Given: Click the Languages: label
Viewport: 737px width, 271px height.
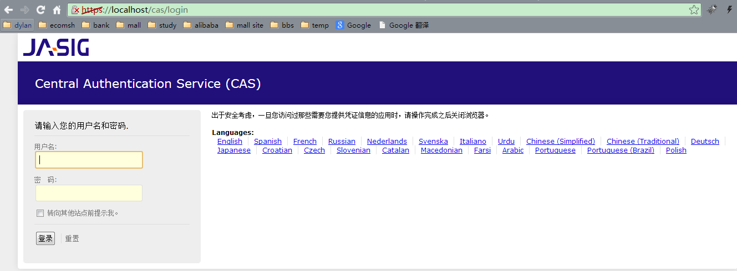Looking at the screenshot, I should pos(233,132).
